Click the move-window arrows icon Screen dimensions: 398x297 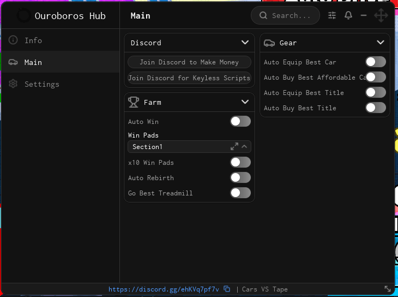coord(381,15)
